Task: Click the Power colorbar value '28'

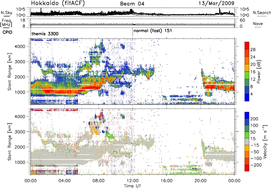Action: pyautogui.click(x=253, y=50)
